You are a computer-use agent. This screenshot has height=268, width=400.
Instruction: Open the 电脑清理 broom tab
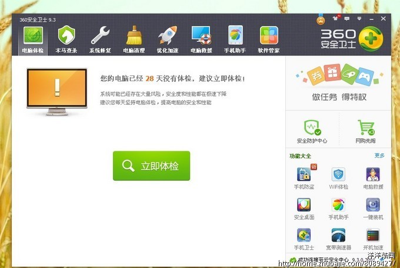click(x=134, y=39)
